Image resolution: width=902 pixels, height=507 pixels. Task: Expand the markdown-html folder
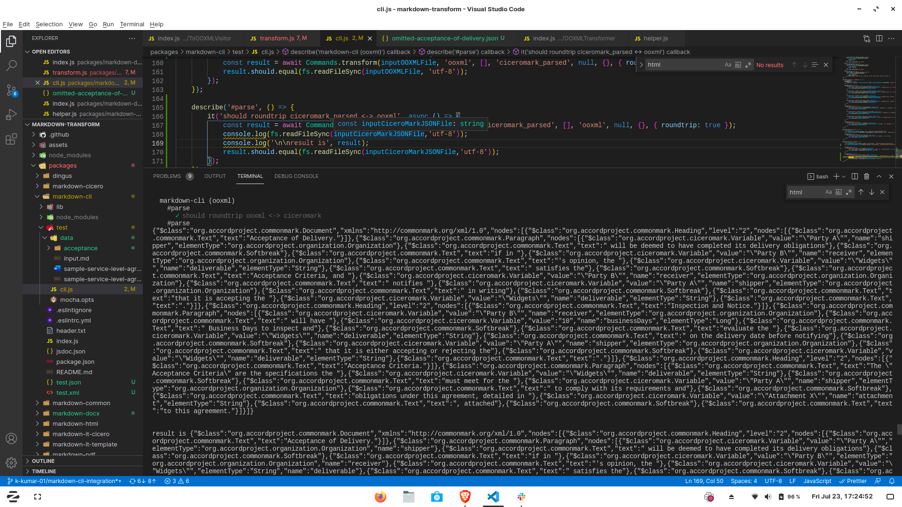coord(75,423)
